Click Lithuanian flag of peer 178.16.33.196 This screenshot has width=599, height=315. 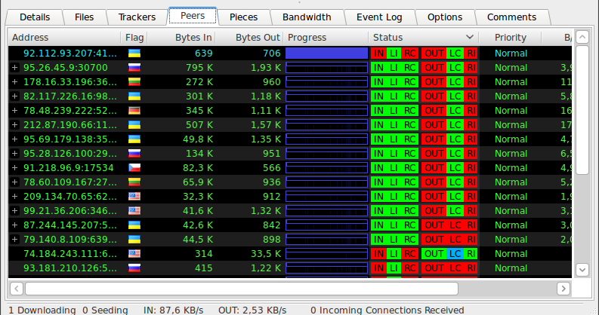[134, 82]
